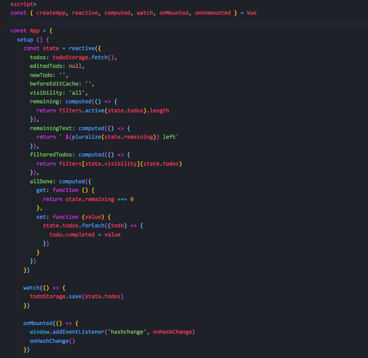This screenshot has height=358, width=368.
Task: Select the 'editedTodo' property key
Action: tap(46, 66)
